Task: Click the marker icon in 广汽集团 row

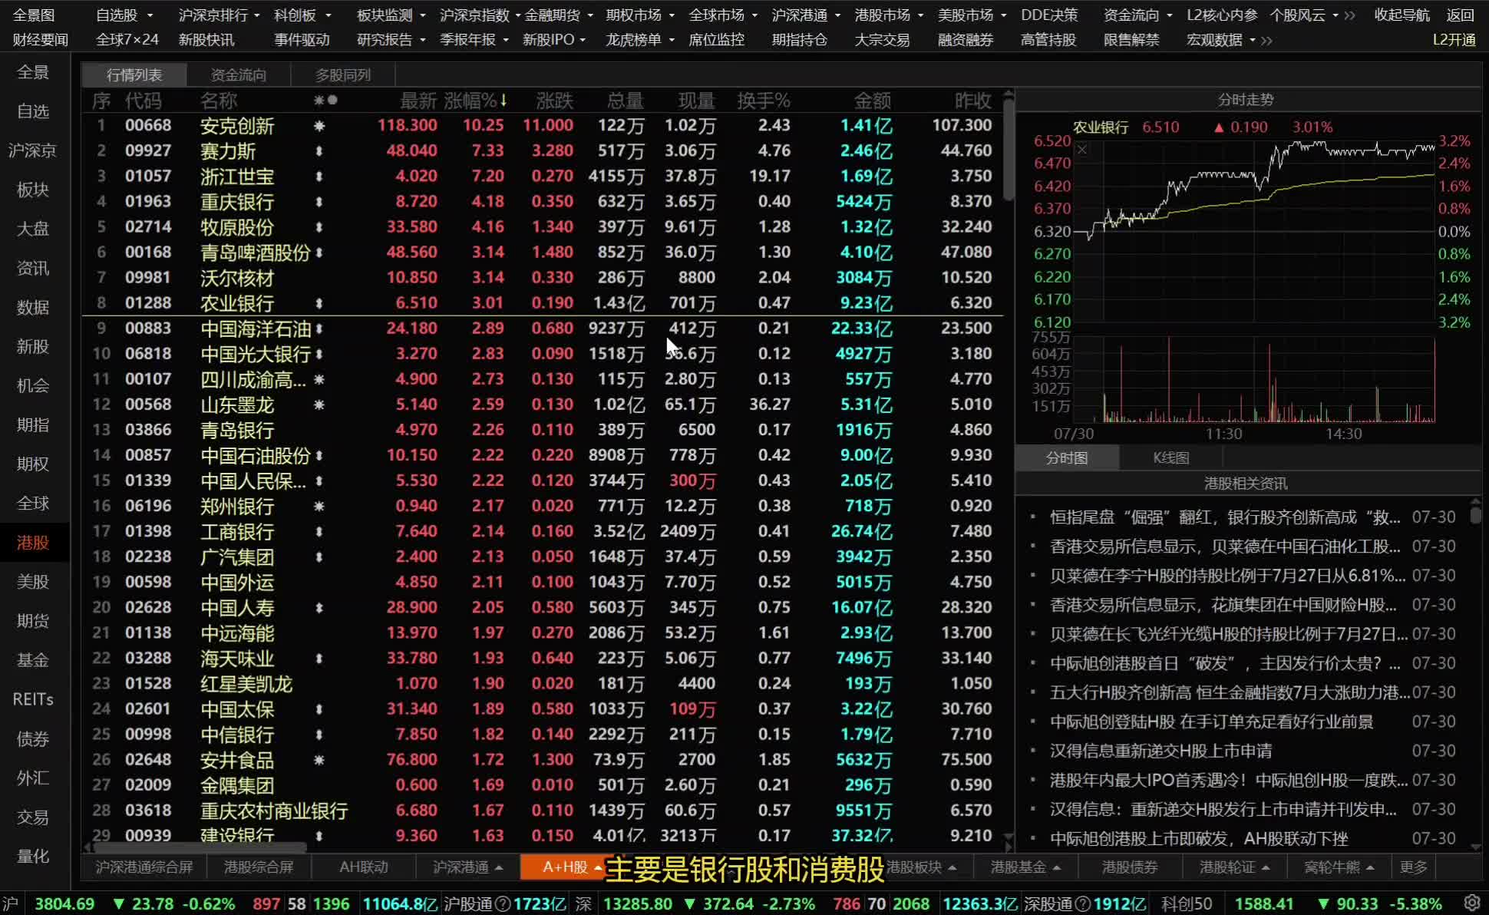Action: pyautogui.click(x=319, y=556)
